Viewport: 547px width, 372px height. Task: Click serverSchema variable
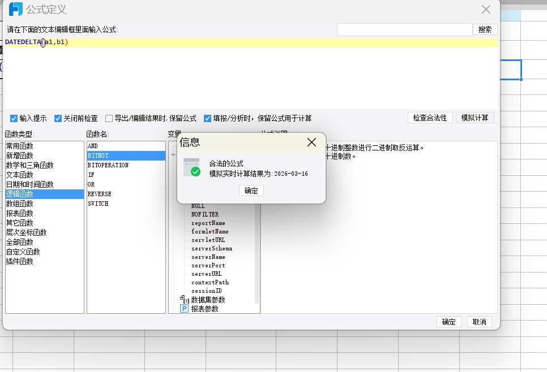pyautogui.click(x=212, y=248)
